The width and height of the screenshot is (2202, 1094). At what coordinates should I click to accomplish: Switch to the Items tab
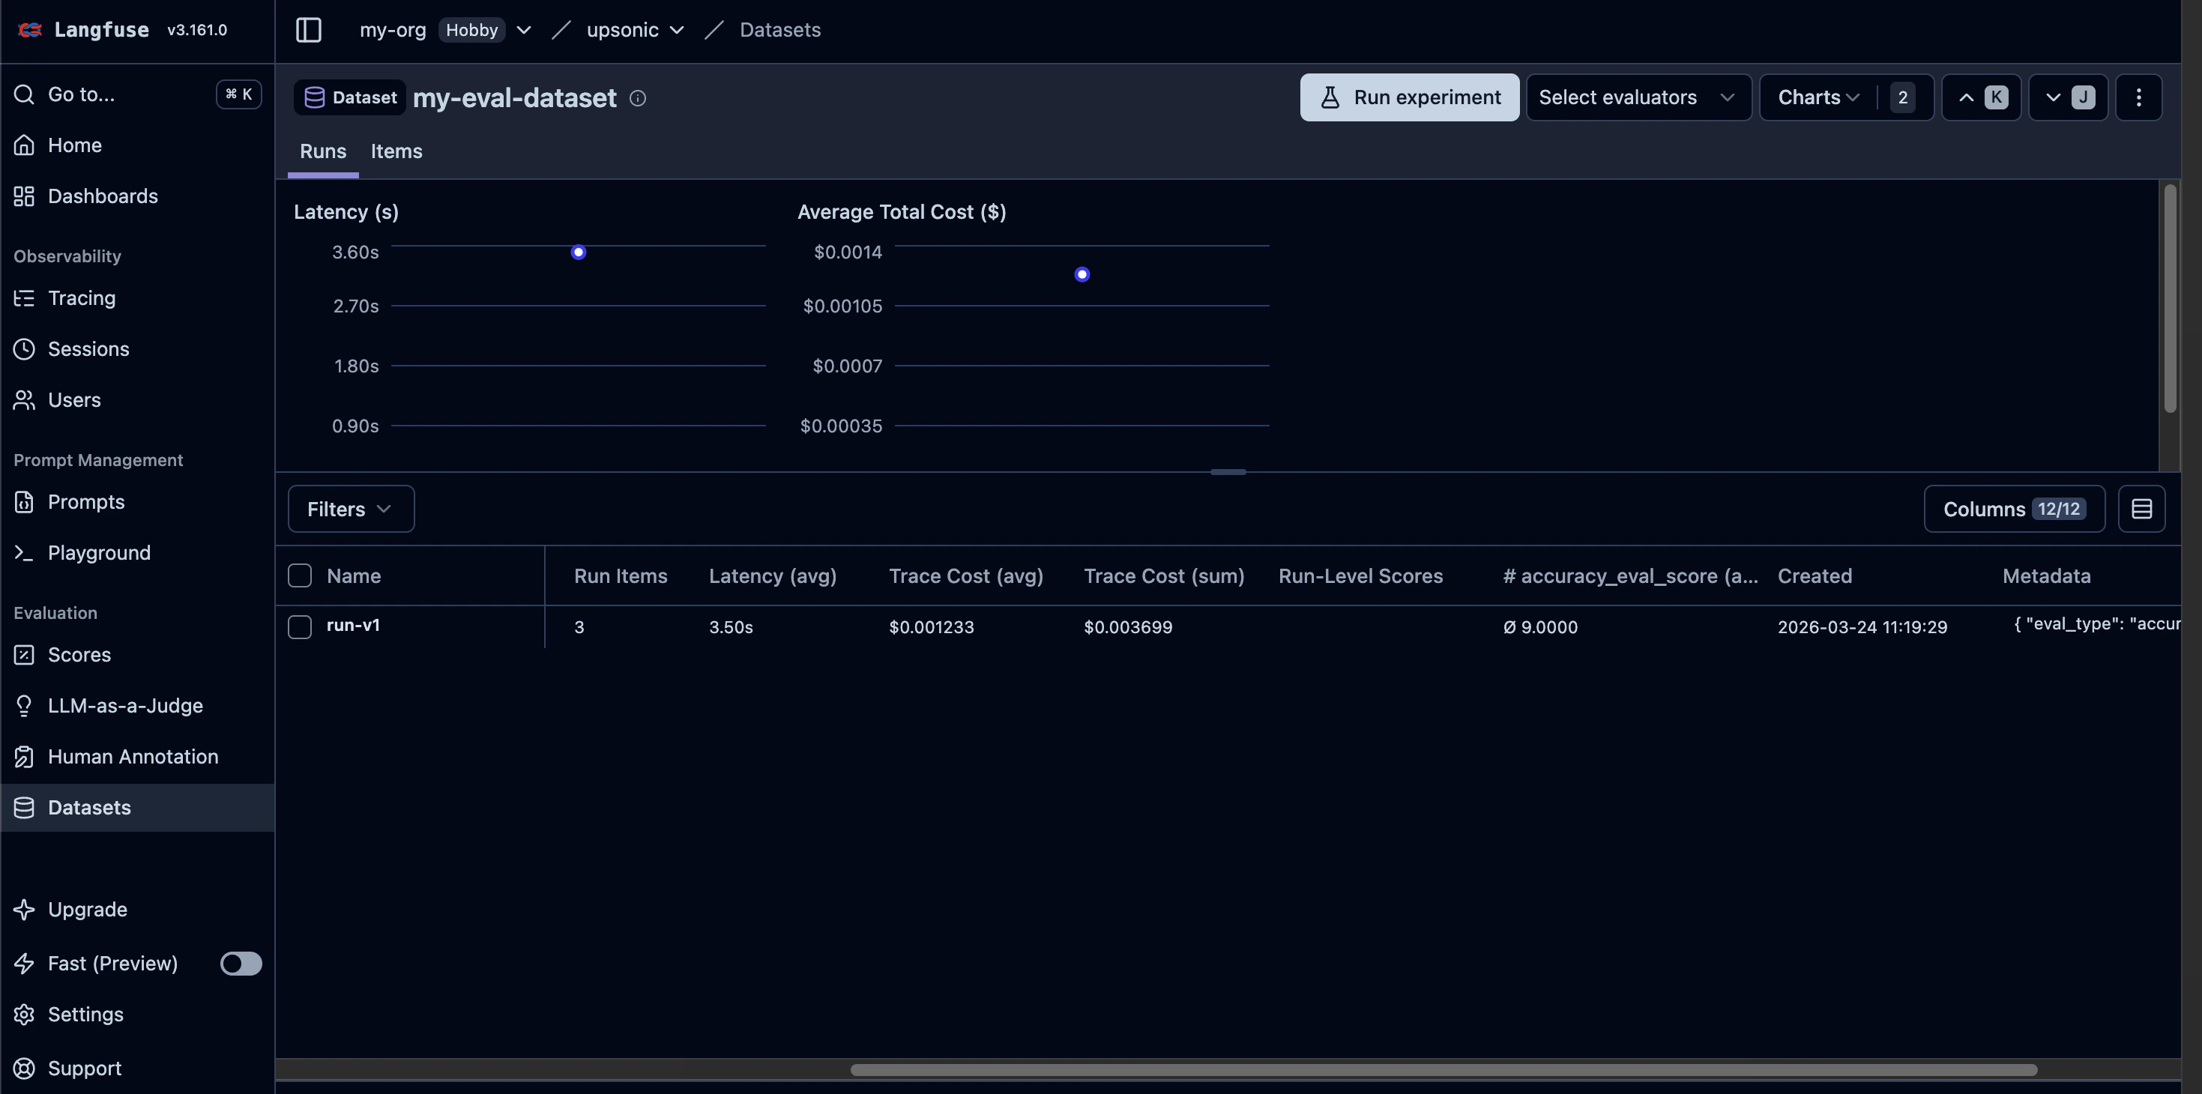396,151
